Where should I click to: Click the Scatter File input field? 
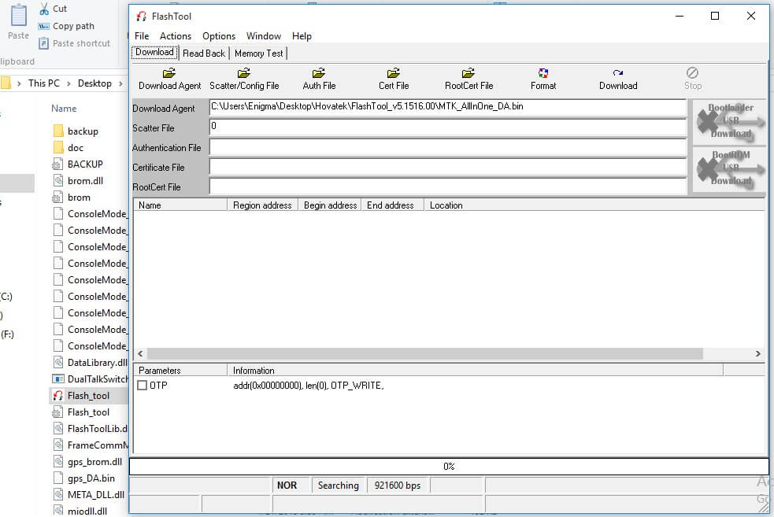(x=448, y=127)
